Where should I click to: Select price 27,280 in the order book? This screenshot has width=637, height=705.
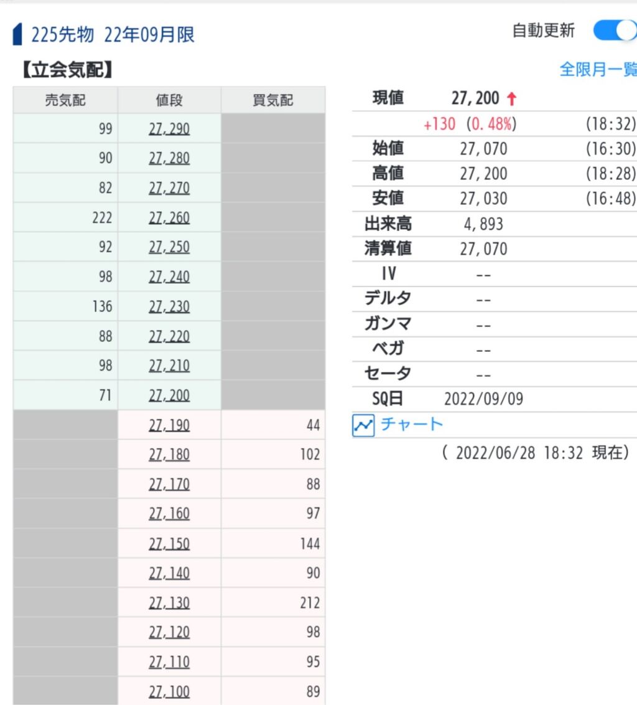coord(169,158)
